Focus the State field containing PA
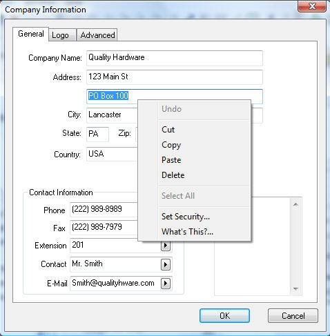The width and height of the screenshot is (330, 336). 97,134
